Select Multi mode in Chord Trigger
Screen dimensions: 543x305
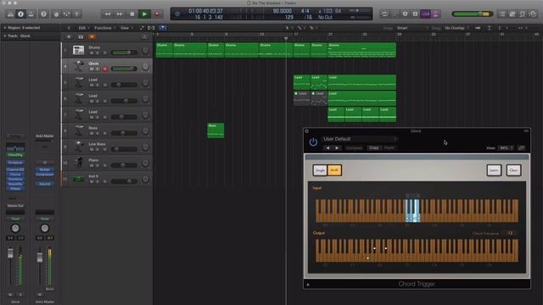pyautogui.click(x=334, y=170)
